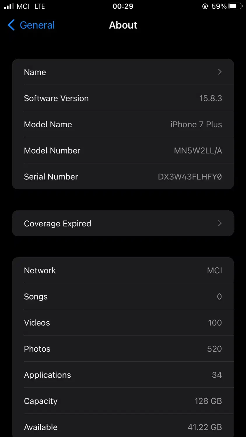
Task: Tap the Available storage row
Action: [x=123, y=427]
